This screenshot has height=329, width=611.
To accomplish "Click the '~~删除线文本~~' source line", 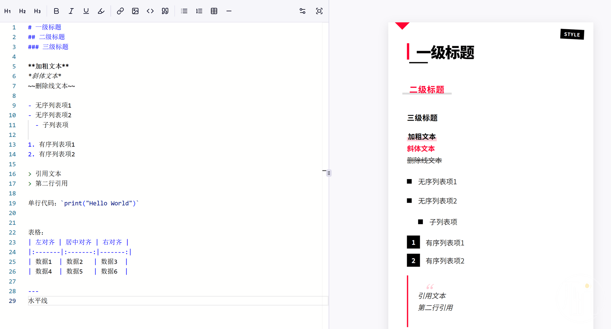I will pyautogui.click(x=52, y=86).
